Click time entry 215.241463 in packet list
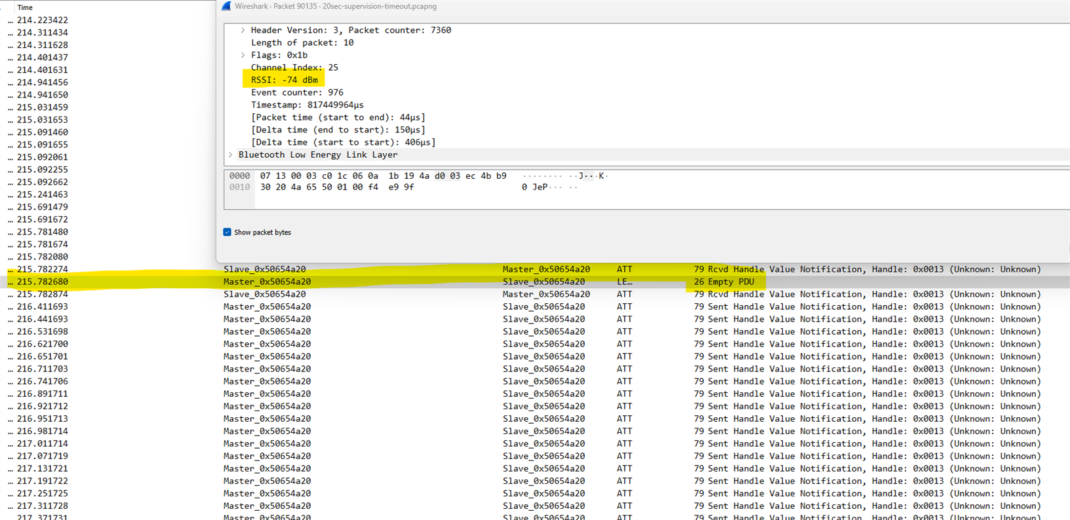1070x520 pixels. [x=43, y=195]
